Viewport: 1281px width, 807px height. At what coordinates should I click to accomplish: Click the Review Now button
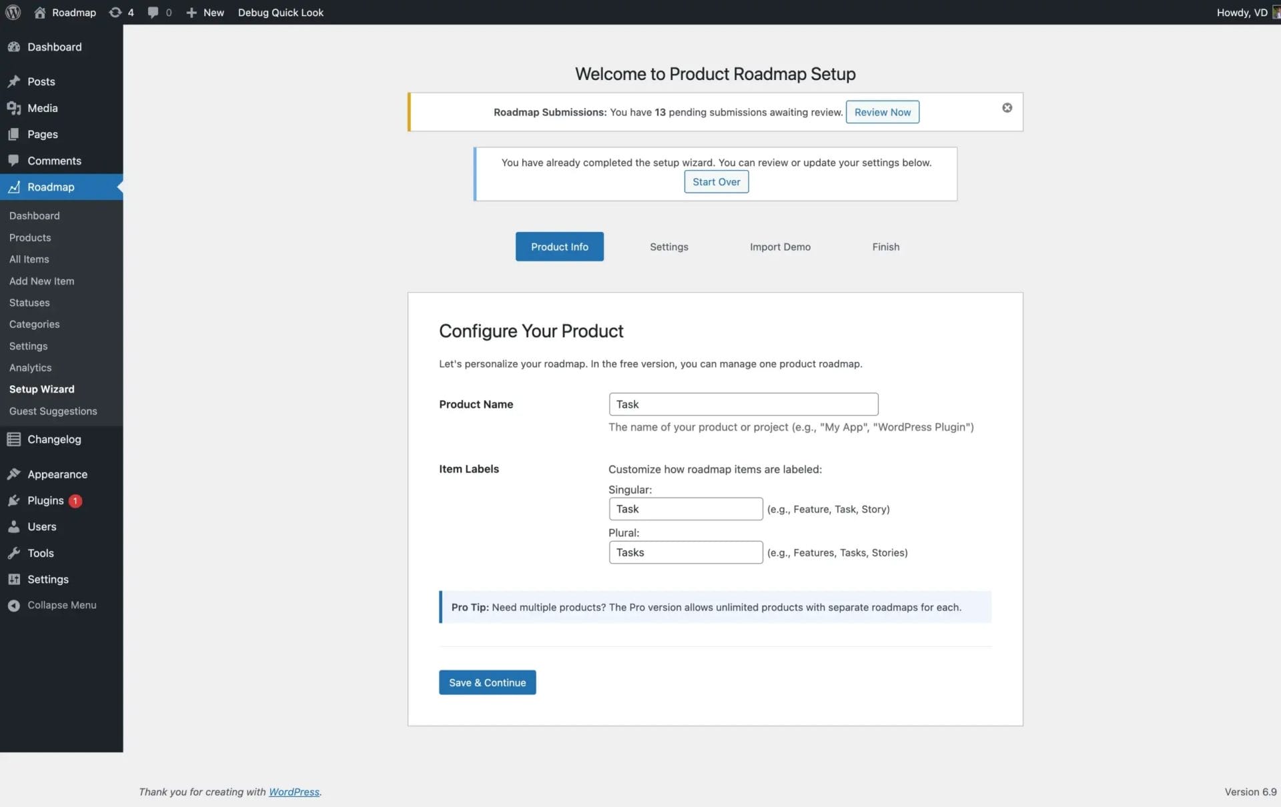pyautogui.click(x=882, y=112)
